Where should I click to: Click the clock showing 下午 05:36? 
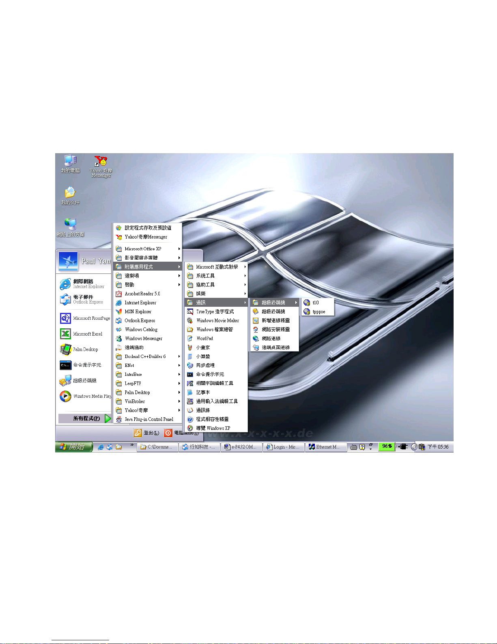(x=438, y=447)
